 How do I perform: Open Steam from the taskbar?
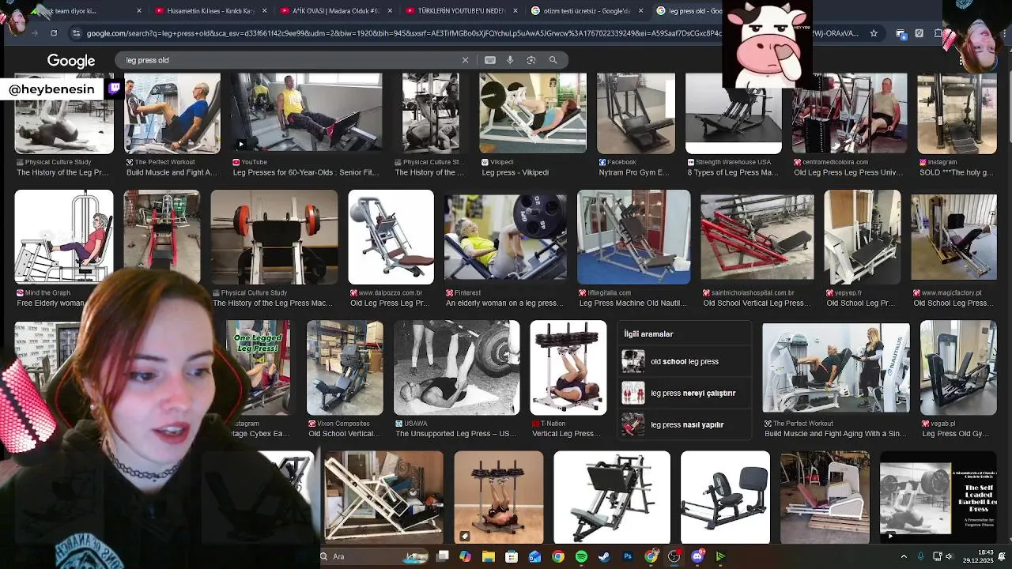coord(605,556)
